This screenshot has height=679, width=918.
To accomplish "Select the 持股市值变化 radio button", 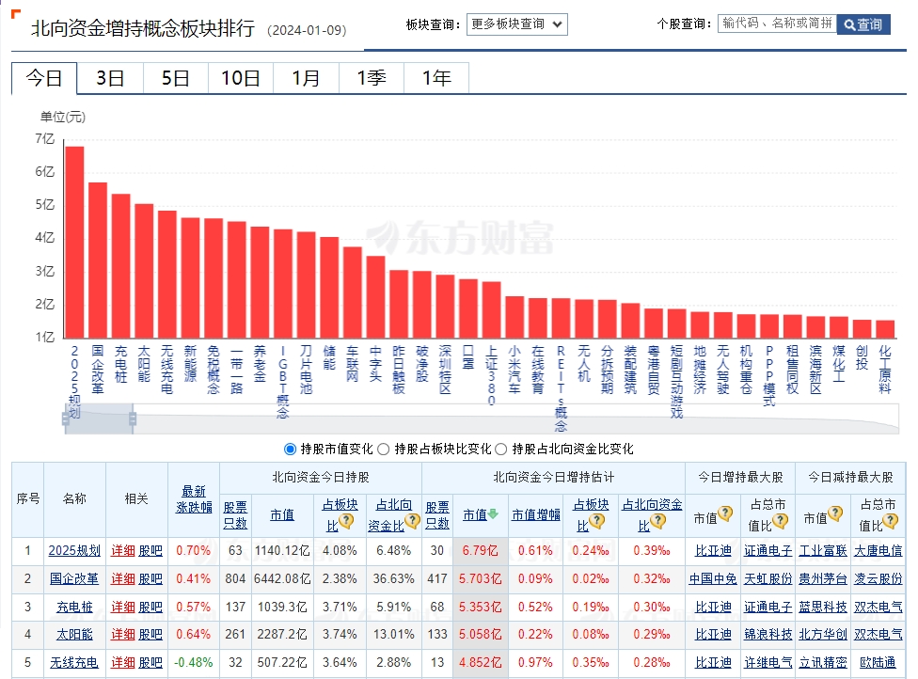I will pyautogui.click(x=290, y=449).
